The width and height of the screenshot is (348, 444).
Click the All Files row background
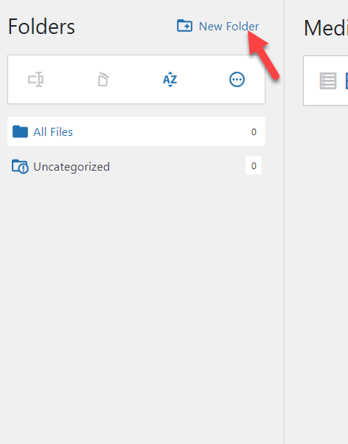coord(159,132)
